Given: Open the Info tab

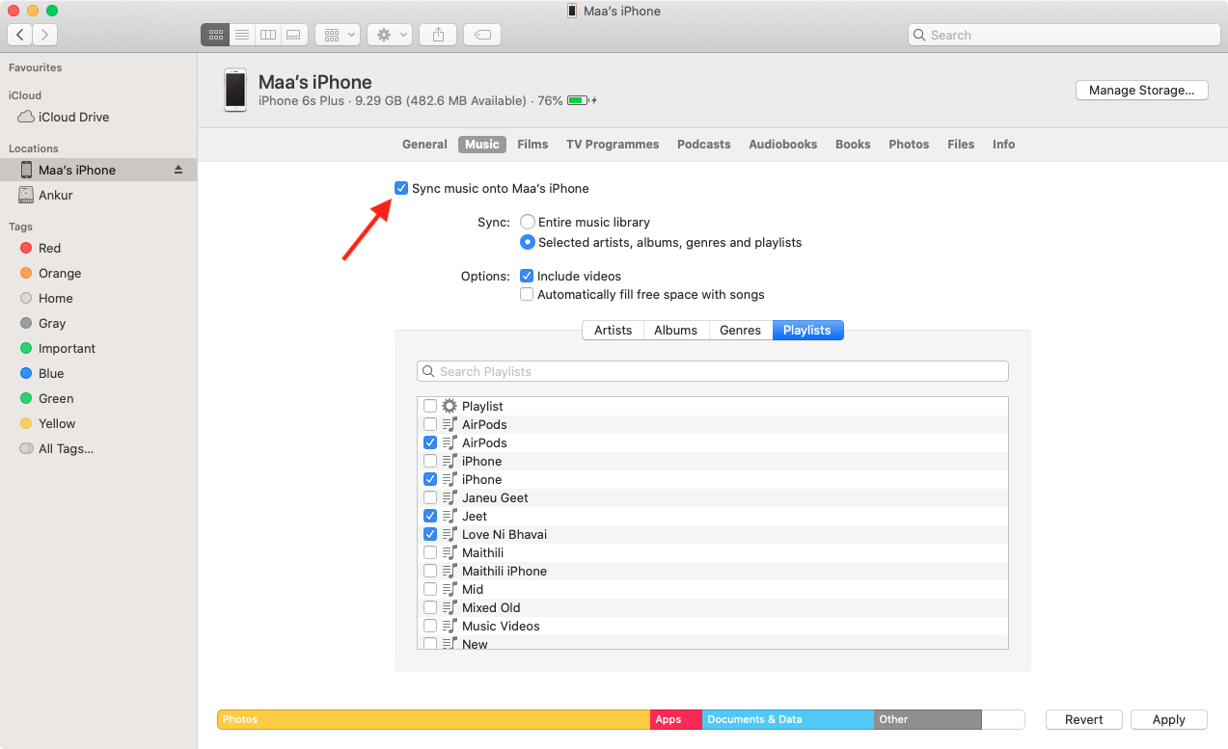Looking at the screenshot, I should coord(1003,144).
